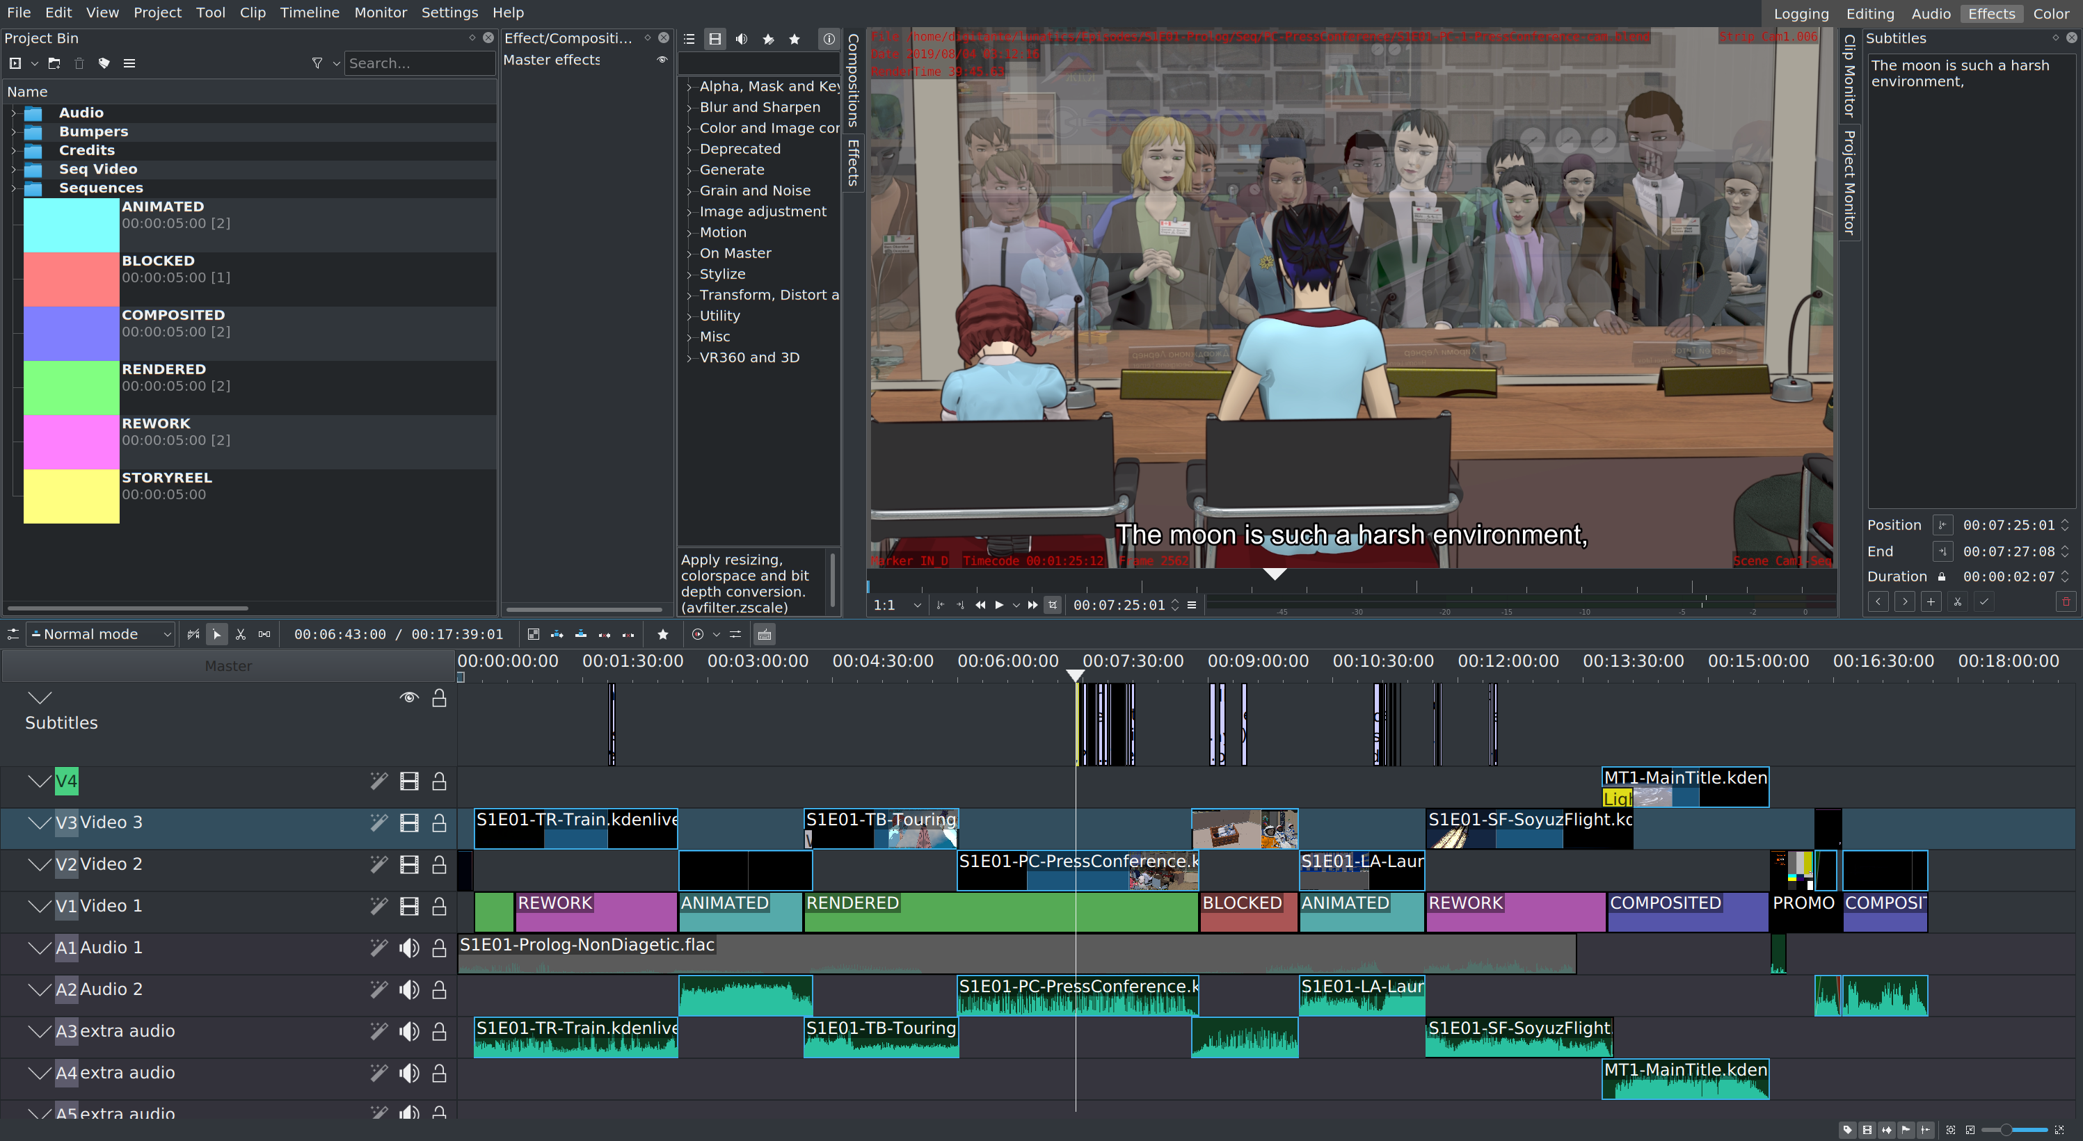Open the V3 Video 3 effects wand icon
This screenshot has width=2083, height=1141.
coord(378,823)
